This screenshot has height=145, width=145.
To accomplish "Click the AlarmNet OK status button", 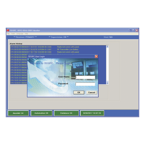I will tap(18, 113).
